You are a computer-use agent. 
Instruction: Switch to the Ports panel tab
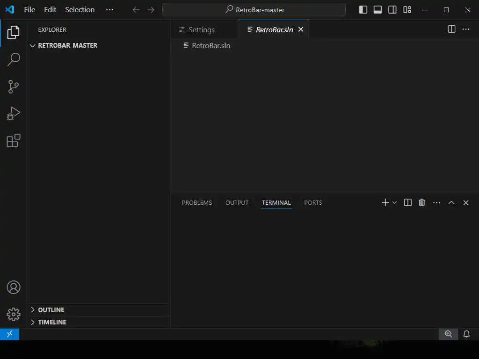[x=313, y=203]
